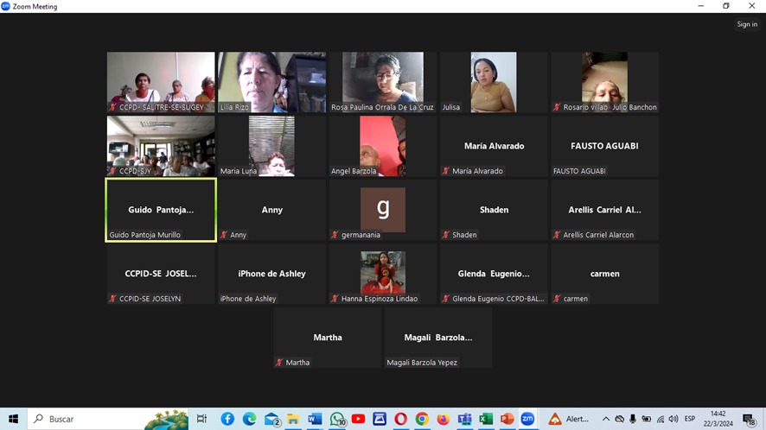The width and height of the screenshot is (766, 430).
Task: Click Lilia Rizo's video tile
Action: click(271, 82)
